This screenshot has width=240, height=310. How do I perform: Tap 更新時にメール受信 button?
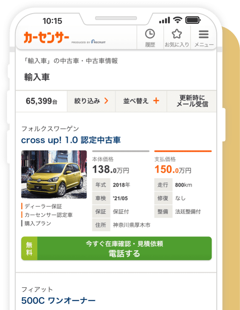[192, 101]
